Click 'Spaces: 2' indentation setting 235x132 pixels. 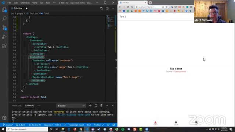pos(48,125)
